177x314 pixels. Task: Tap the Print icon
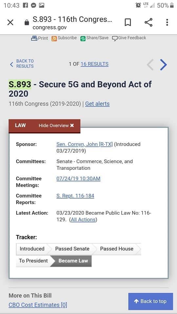point(34,38)
